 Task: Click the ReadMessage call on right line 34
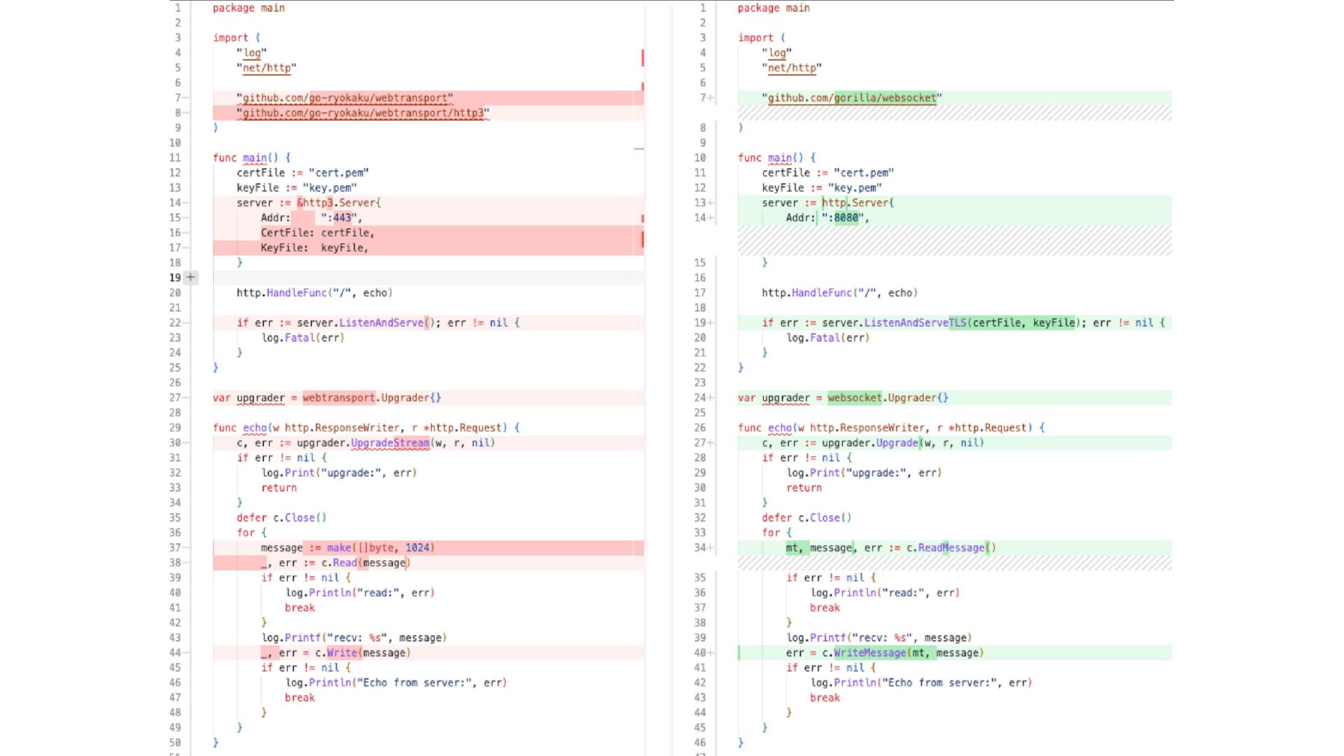(x=951, y=548)
